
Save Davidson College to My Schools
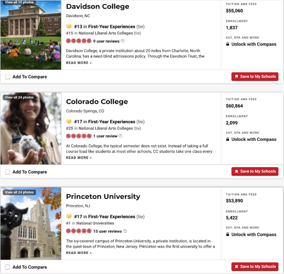[255, 76]
